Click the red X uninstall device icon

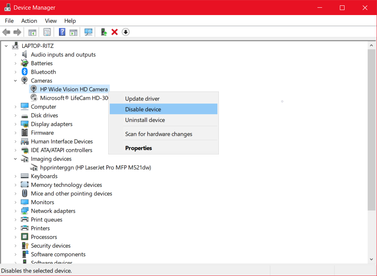(114, 32)
